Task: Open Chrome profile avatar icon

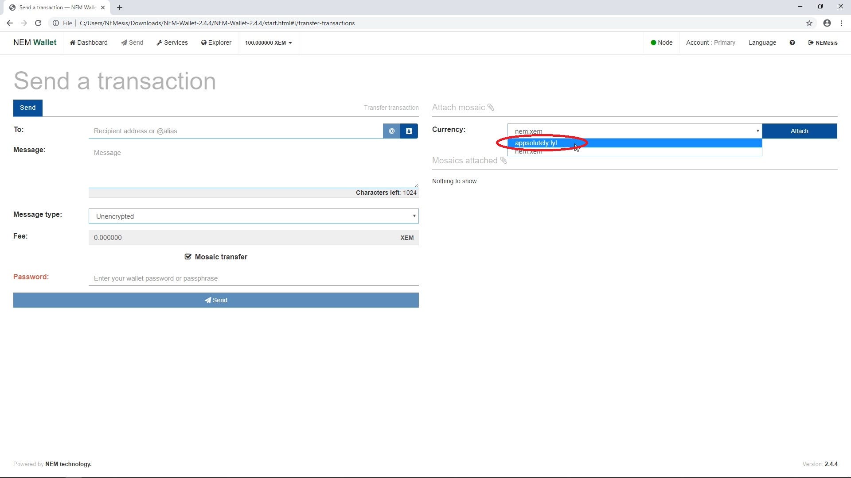Action: click(x=827, y=23)
